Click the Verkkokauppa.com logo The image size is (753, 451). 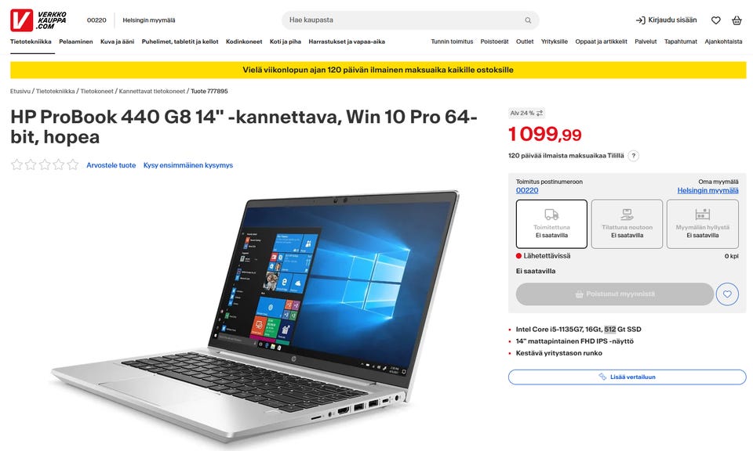pos(38,20)
